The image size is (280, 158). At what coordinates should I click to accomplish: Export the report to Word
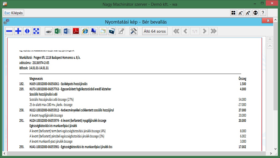click(67, 31)
